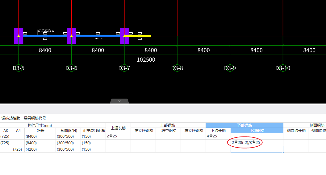The height and width of the screenshot is (175, 326).
Task: Click the D3-8 axis label
Action: [177, 68]
